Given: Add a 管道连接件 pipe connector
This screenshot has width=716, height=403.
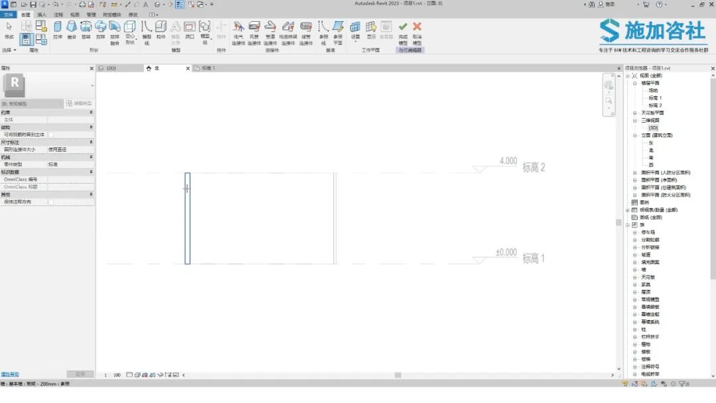Looking at the screenshot, I should click(270, 33).
